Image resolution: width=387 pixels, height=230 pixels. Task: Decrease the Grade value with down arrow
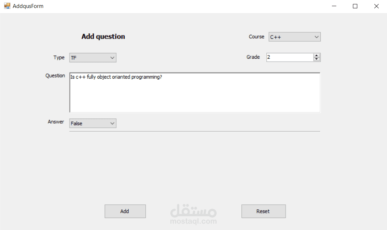317,59
